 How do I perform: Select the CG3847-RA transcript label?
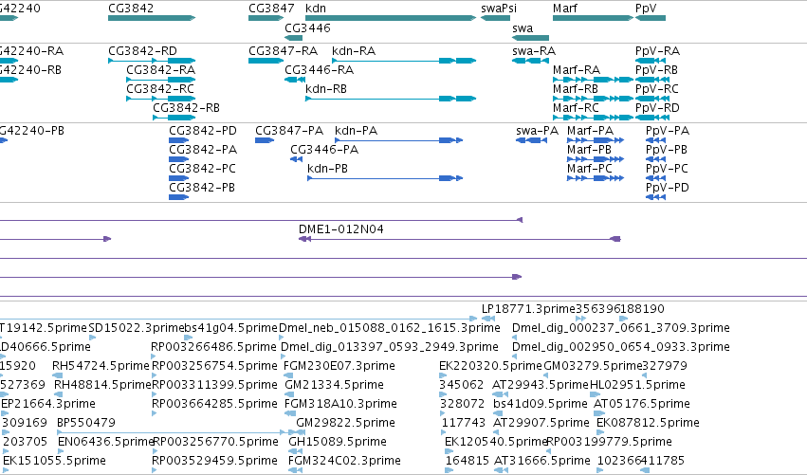(x=284, y=51)
